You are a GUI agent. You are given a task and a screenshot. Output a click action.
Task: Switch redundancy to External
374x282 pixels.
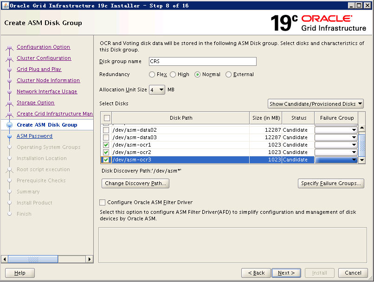pos(228,74)
